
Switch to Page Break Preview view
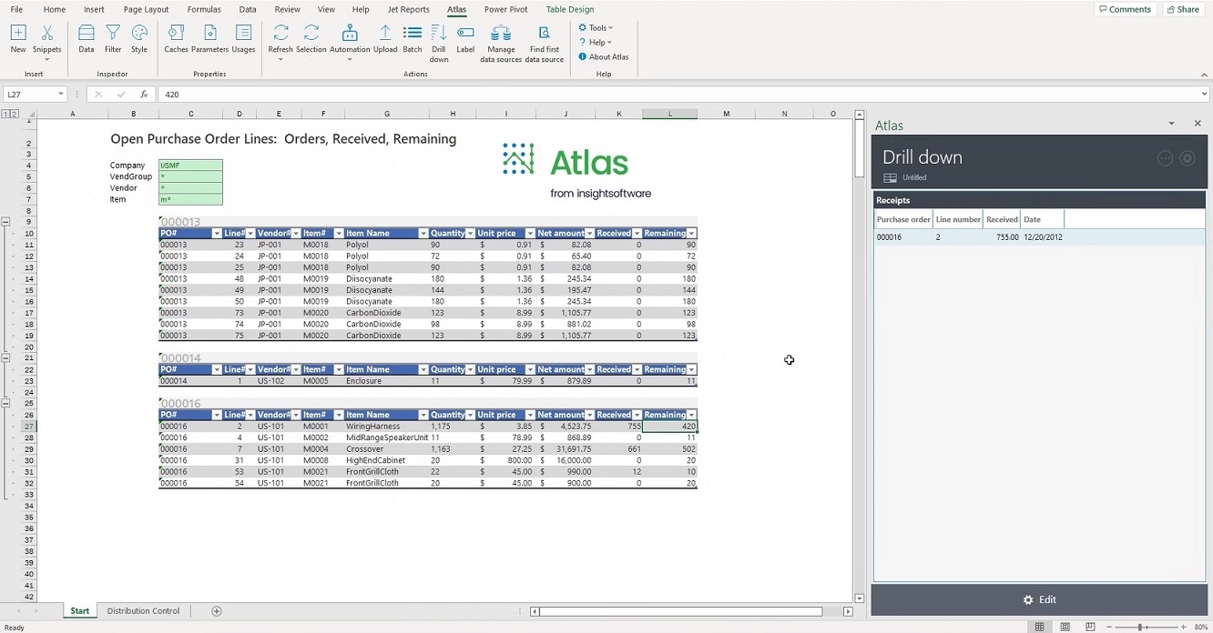[x=1090, y=627]
